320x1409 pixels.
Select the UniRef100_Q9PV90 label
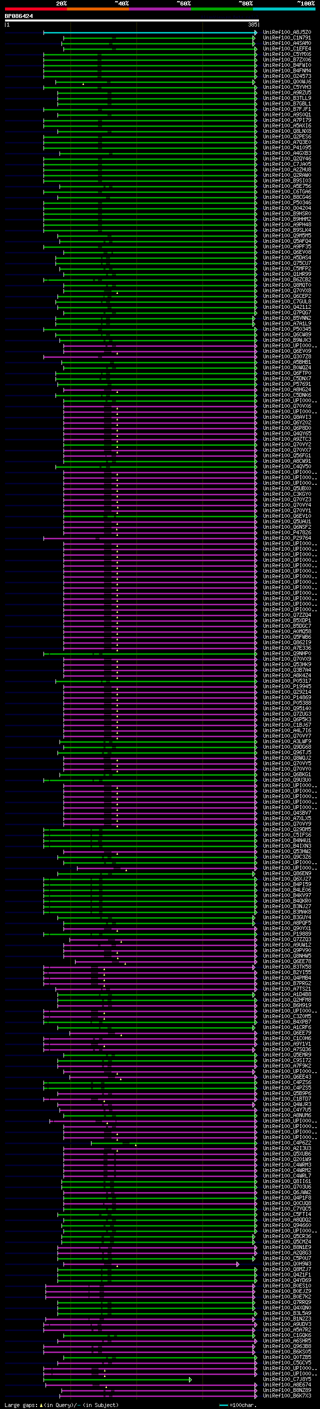pyautogui.click(x=287, y=950)
